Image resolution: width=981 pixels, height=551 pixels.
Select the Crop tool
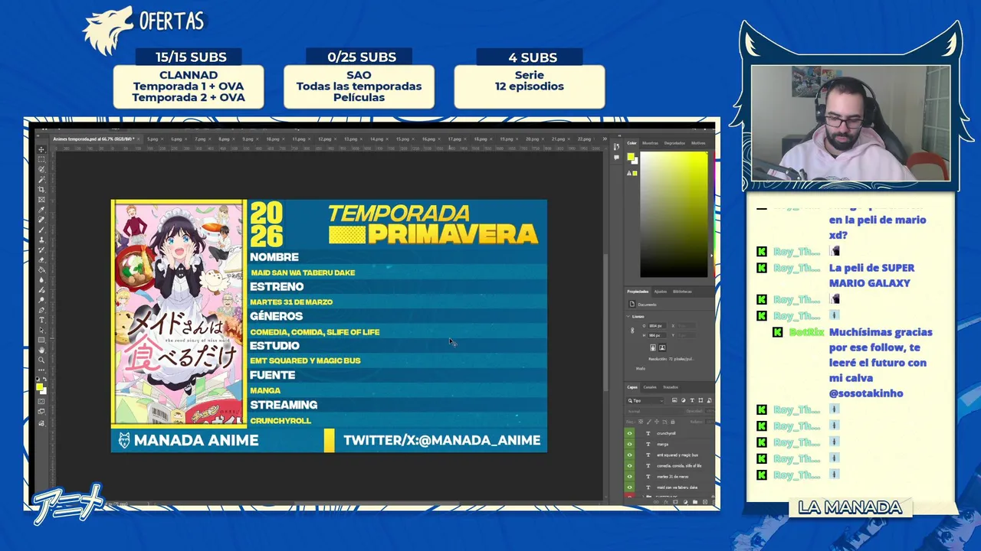tap(41, 189)
